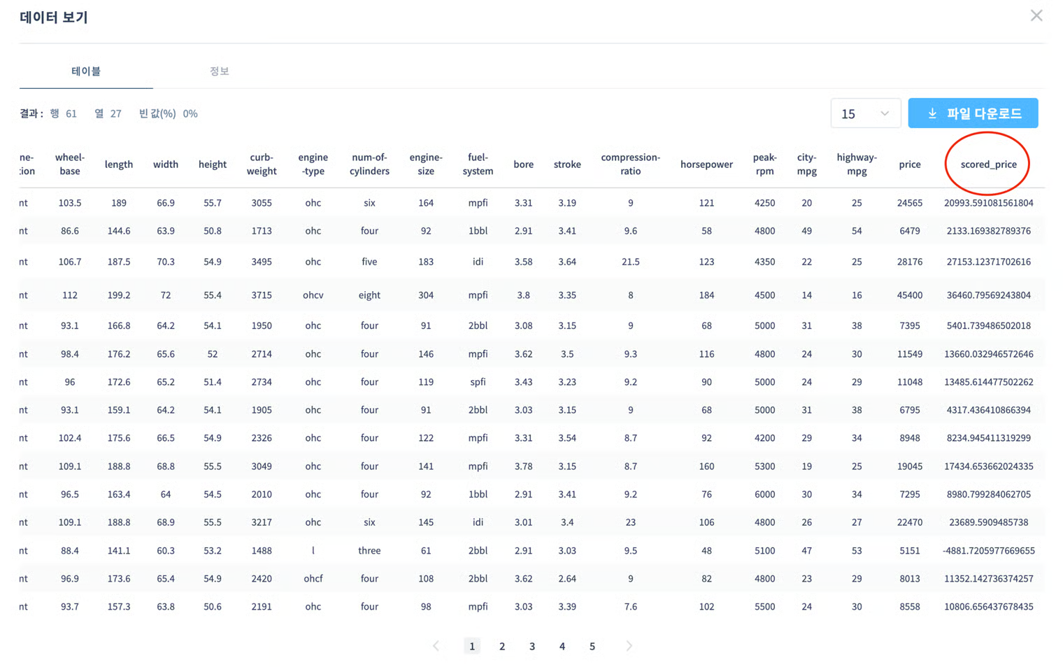Select the 테이블 tab
The height and width of the screenshot is (667, 1063).
pyautogui.click(x=86, y=71)
